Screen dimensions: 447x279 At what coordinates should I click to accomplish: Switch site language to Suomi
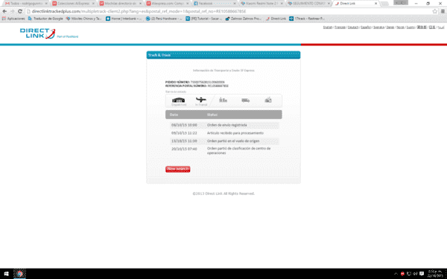(x=410, y=28)
